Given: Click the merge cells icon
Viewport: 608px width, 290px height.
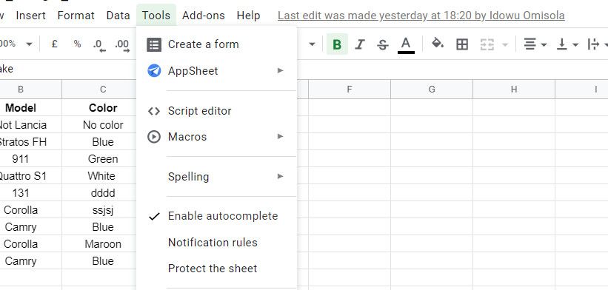Looking at the screenshot, I should click(487, 44).
